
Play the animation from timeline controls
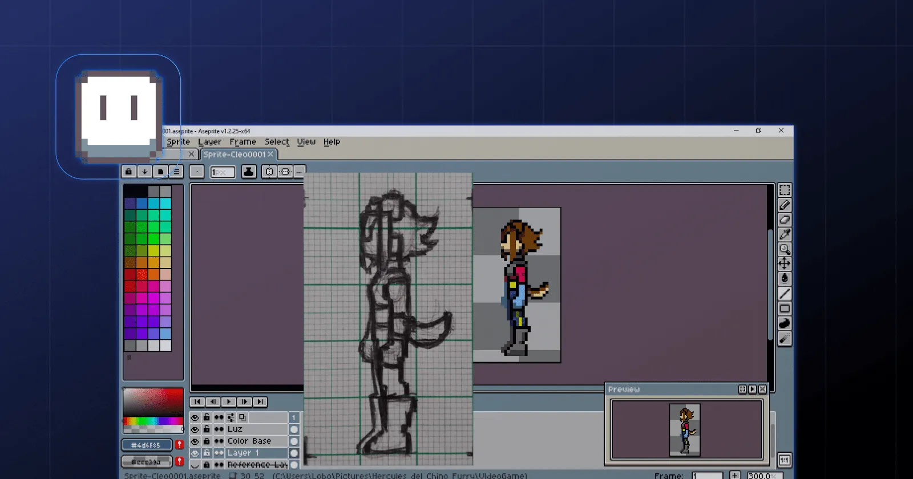[x=229, y=402]
